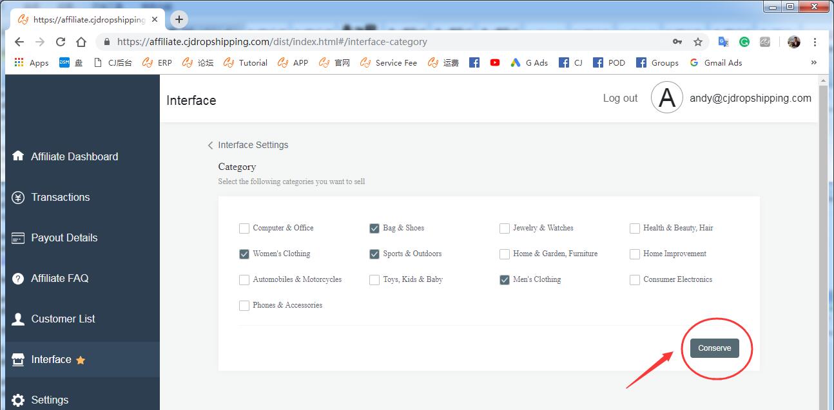Click the Payout Details card icon
Image resolution: width=834 pixels, height=410 pixels.
18,238
